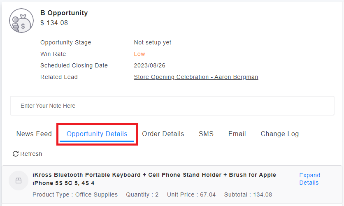
Task: Click the 2023/08/26 closing date value
Action: 150,65
